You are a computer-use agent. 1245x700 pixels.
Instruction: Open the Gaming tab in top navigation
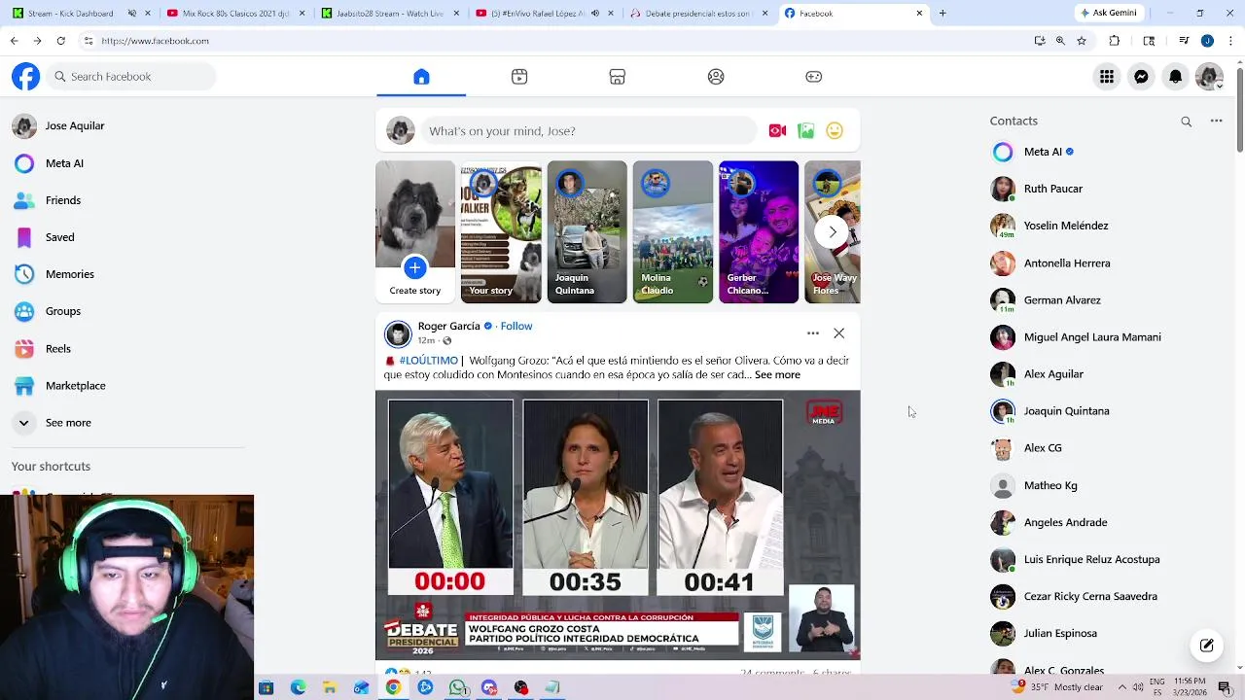click(x=814, y=77)
